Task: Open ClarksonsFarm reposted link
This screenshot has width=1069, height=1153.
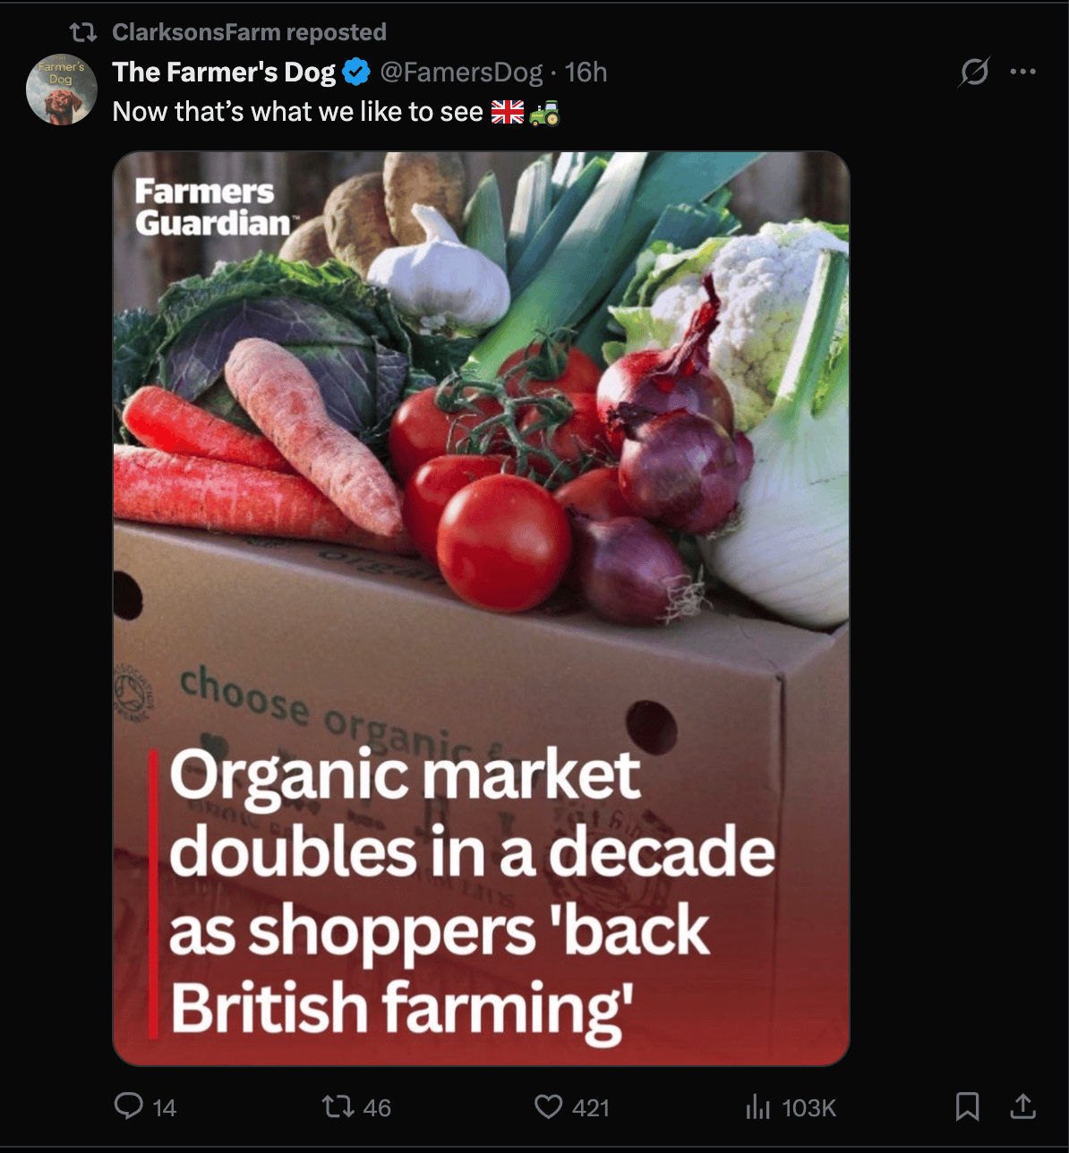Action: tap(249, 32)
